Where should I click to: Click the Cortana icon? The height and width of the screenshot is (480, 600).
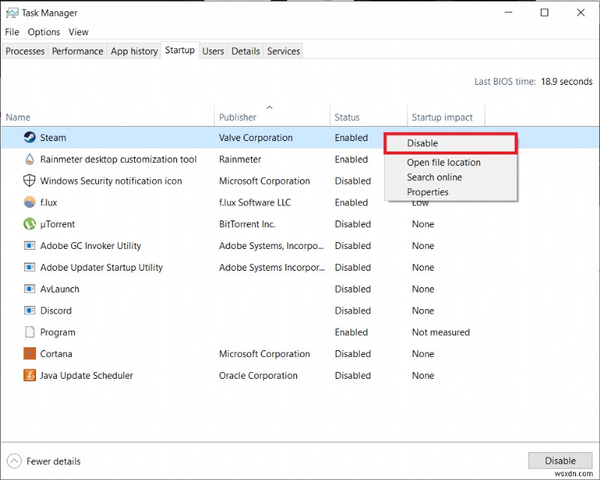coord(28,353)
